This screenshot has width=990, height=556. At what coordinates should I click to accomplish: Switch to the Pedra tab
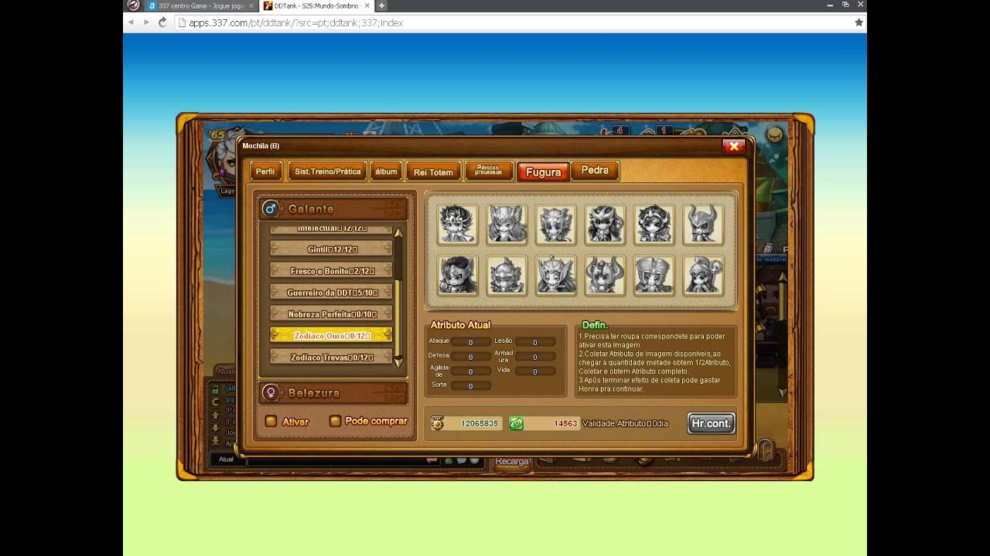pos(595,171)
